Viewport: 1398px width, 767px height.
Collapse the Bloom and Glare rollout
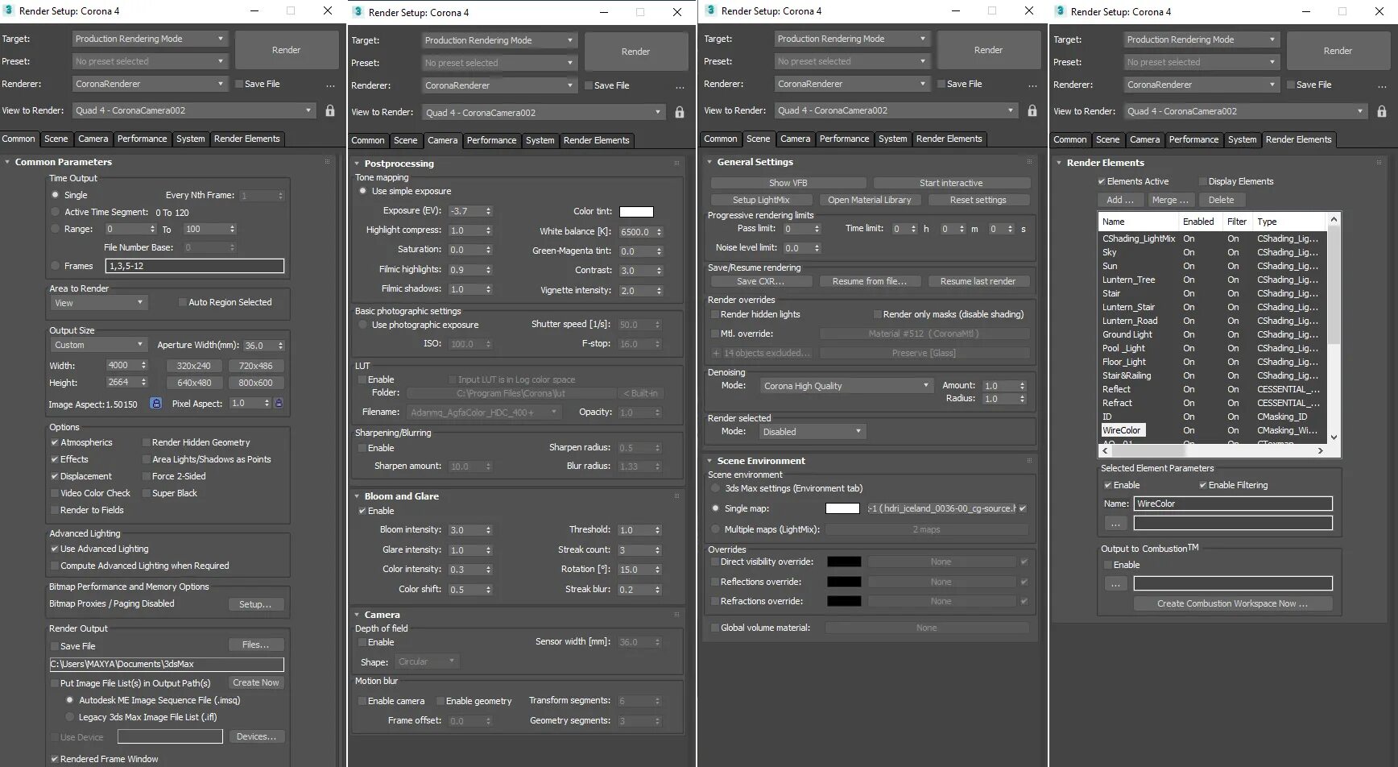click(x=358, y=496)
